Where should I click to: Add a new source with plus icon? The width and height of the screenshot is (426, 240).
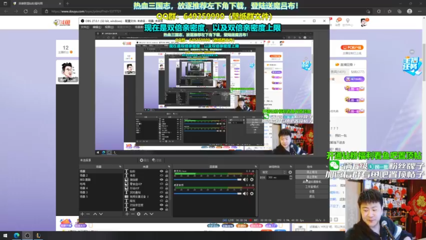point(127,214)
